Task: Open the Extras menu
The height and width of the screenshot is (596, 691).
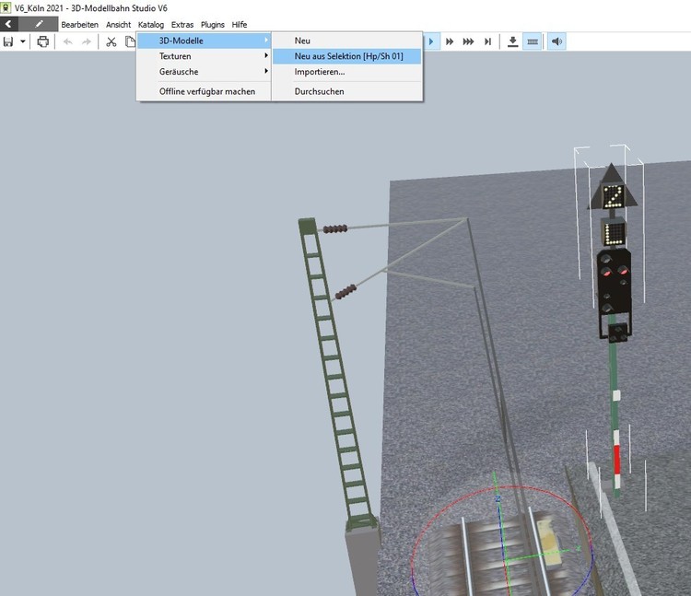Action: (182, 24)
